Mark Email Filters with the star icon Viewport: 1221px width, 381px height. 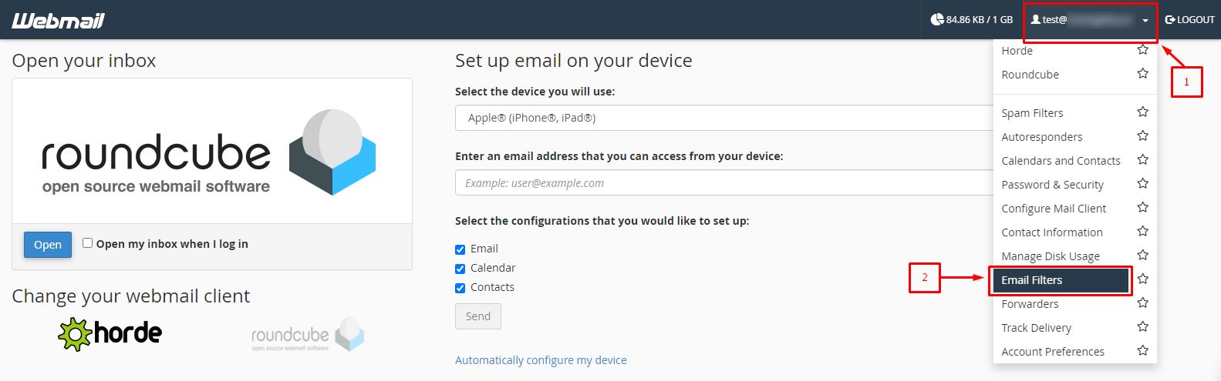1142,279
